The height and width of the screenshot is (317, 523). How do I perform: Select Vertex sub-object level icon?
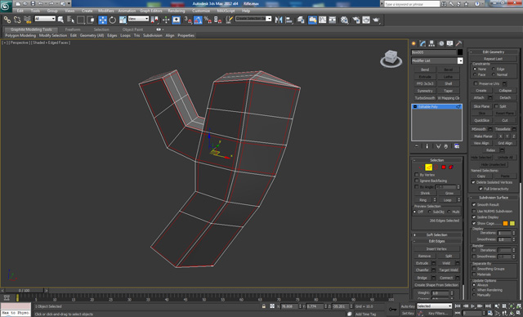click(421, 167)
